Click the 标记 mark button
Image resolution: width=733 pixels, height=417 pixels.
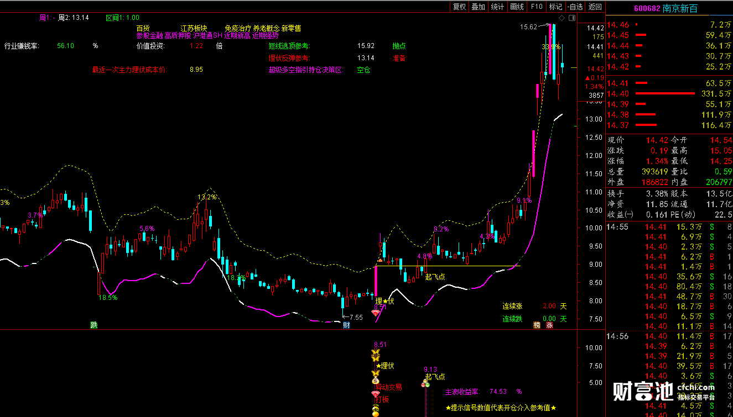(555, 7)
